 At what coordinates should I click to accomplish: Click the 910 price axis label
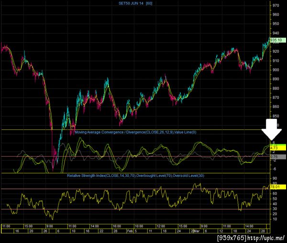coord(276,61)
